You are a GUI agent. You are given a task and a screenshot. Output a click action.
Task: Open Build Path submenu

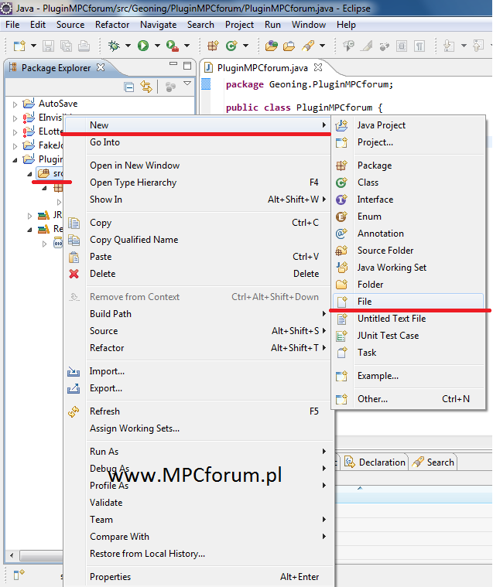[x=197, y=314]
